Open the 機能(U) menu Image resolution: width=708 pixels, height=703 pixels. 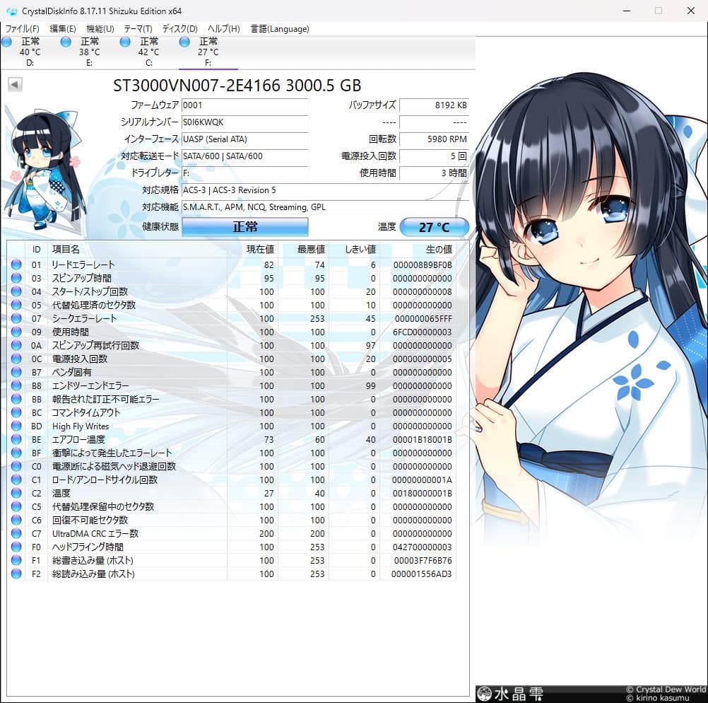[100, 29]
